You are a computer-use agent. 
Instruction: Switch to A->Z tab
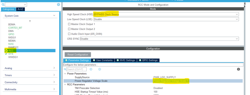coord(21,9)
